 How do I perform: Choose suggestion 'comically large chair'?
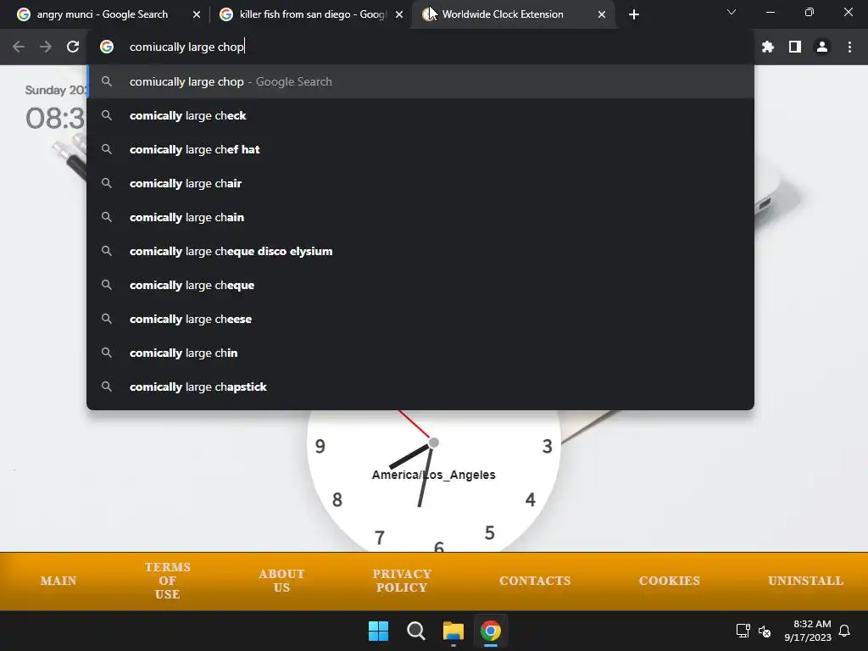420,183
